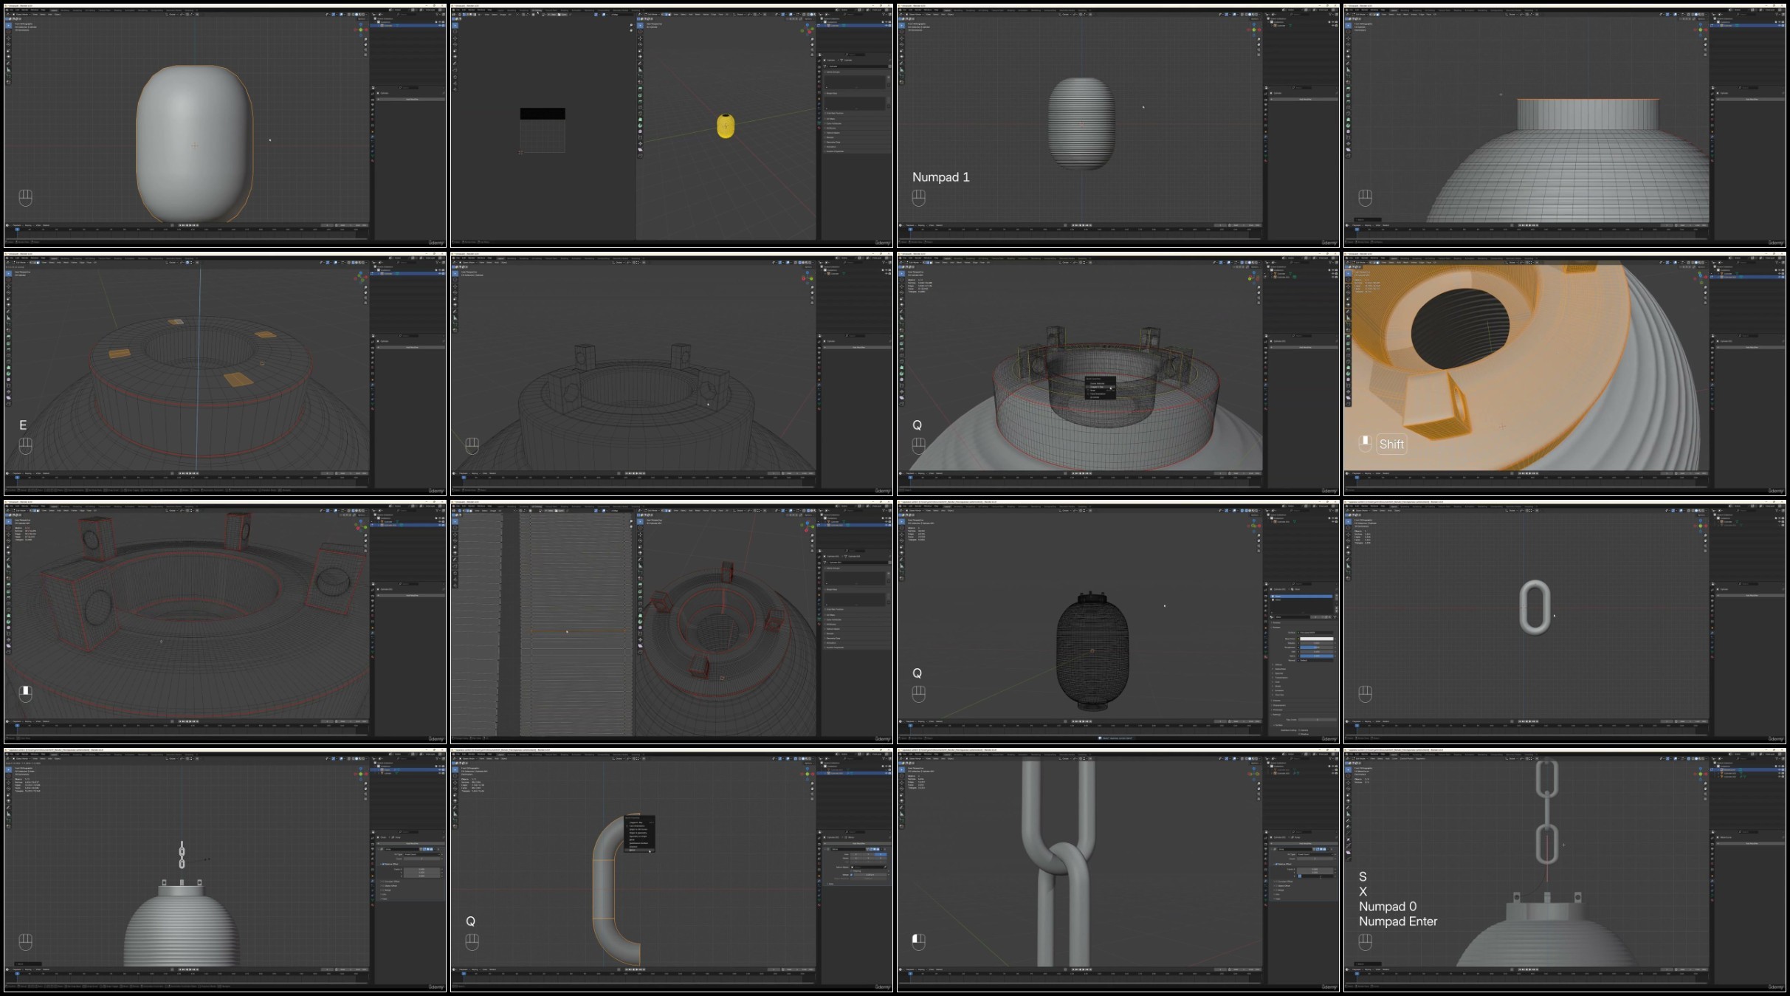Open Edit menu in smooth capsule frame
This screenshot has width=1790, height=996.
(x=16, y=10)
